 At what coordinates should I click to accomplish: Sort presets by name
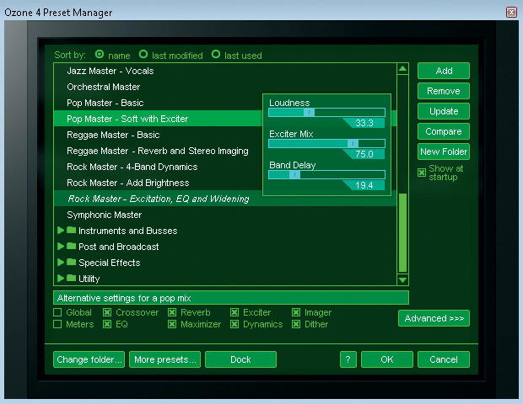(100, 54)
